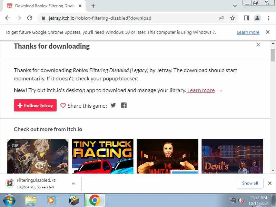Go back with the browser back arrow
276x207 pixels.
8,18
